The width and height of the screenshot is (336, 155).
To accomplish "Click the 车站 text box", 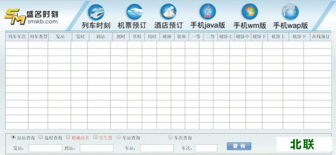I will [x=157, y=148].
